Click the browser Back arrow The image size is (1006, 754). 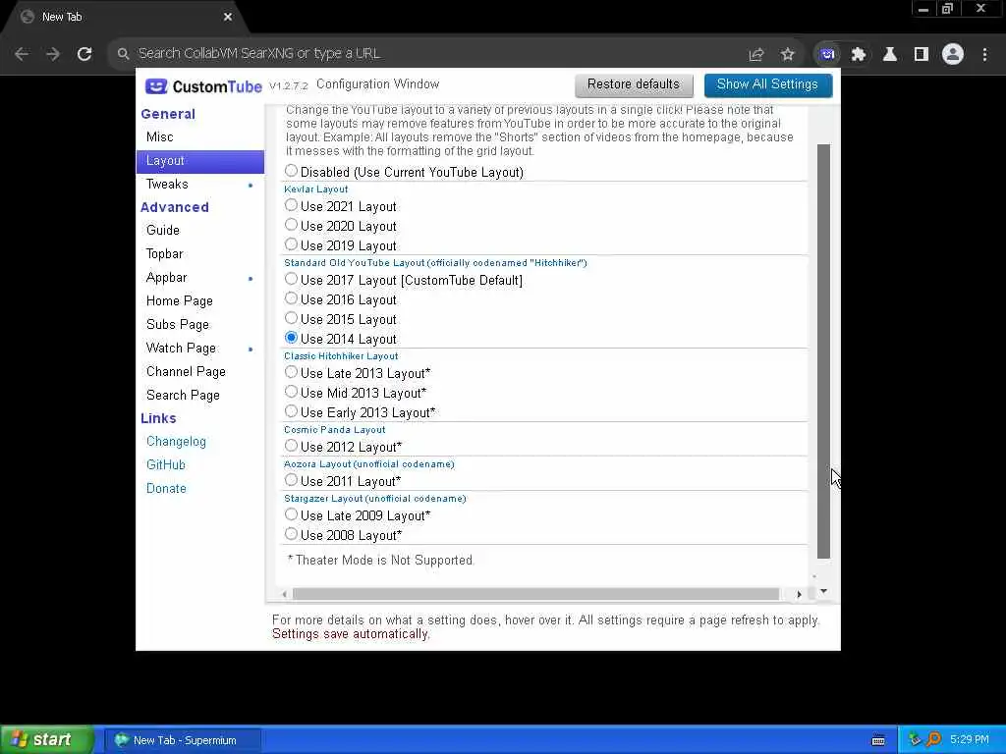pyautogui.click(x=22, y=54)
